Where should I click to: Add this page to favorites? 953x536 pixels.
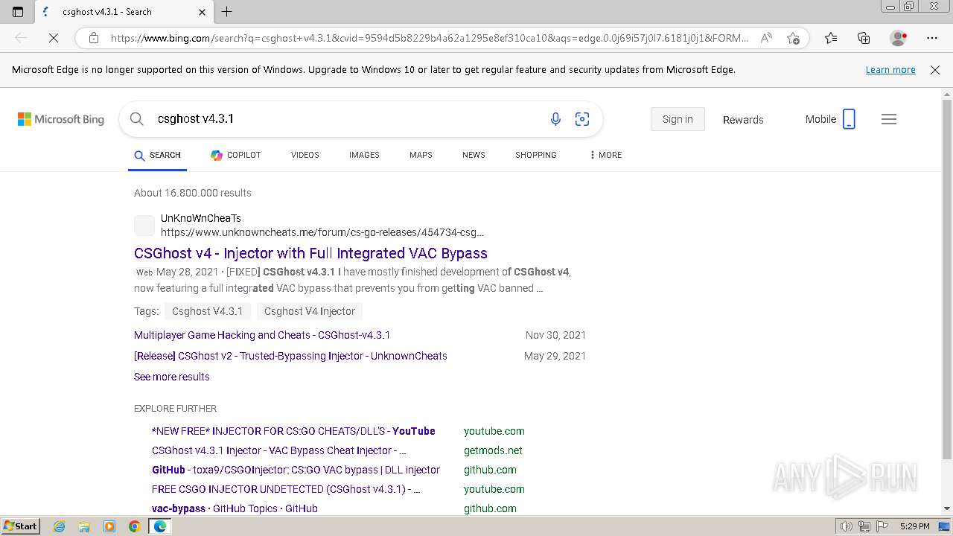click(x=793, y=38)
